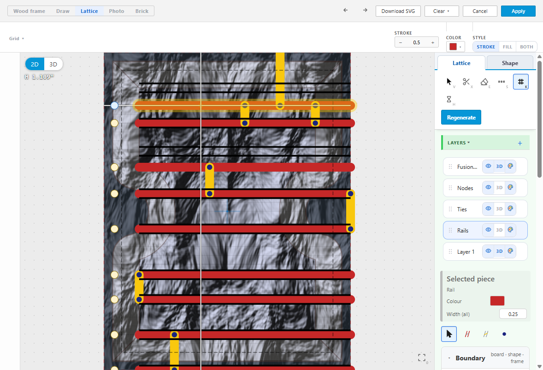Click the Regenerate button
Screen dimensions: 543x370
pos(461,118)
